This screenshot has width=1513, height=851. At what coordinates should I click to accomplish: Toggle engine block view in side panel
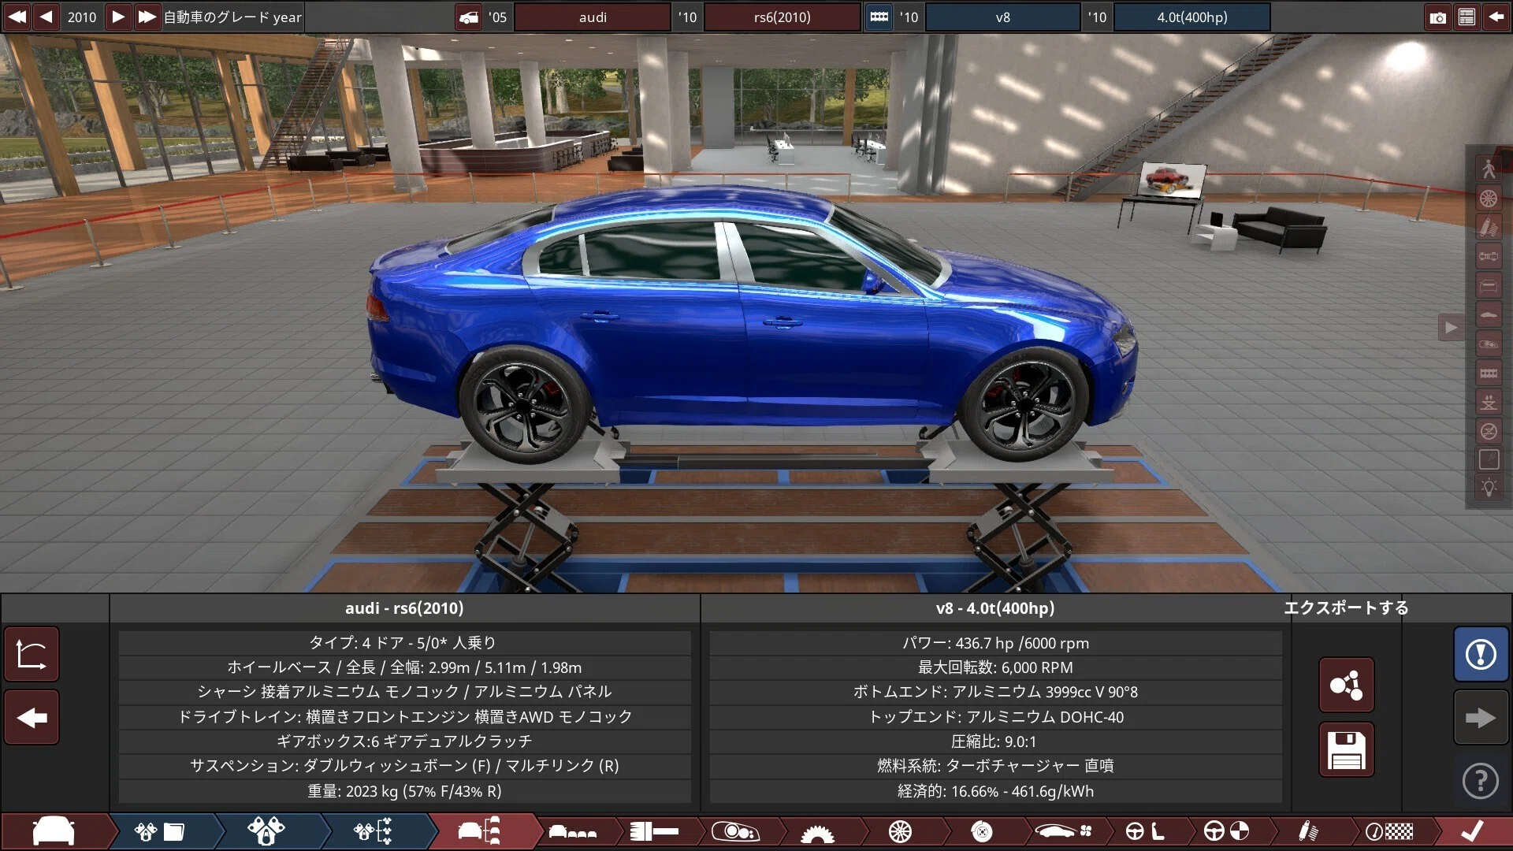coord(1489,373)
